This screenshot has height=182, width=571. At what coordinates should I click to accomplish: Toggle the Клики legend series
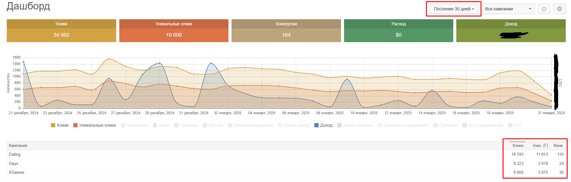pyautogui.click(x=60, y=125)
